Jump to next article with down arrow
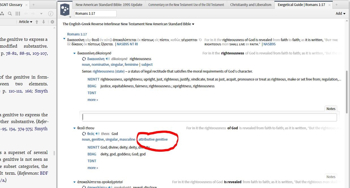This screenshot has height=188, width=350. (44, 22)
